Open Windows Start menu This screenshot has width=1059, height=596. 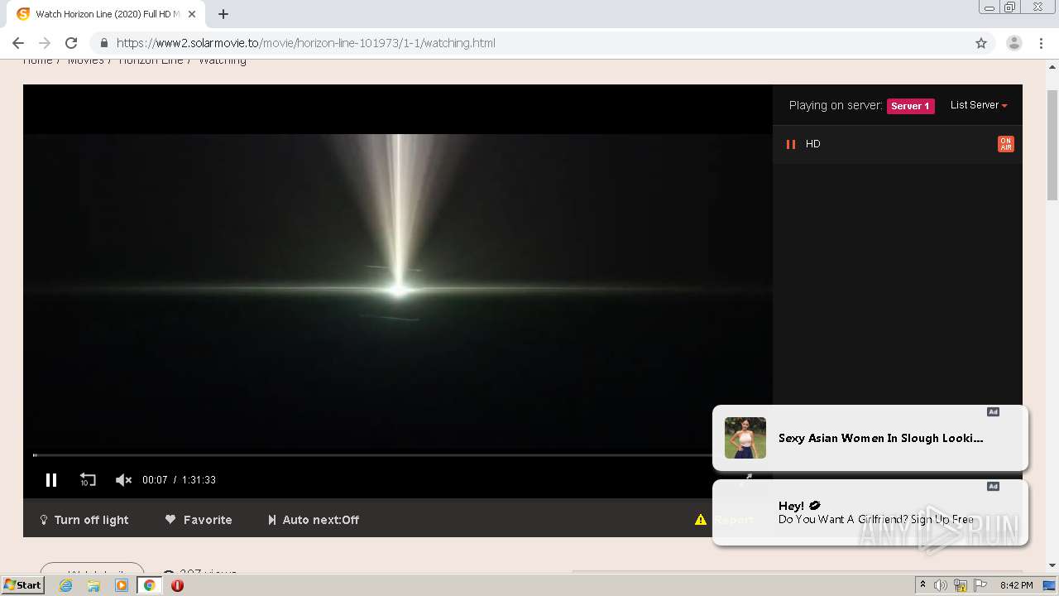coord(22,585)
